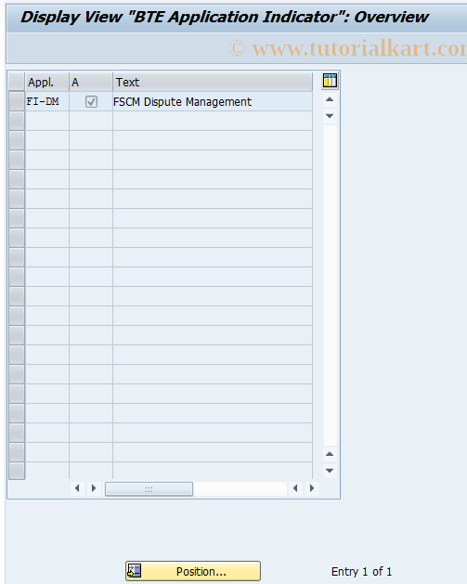Click the select-all corner cell of the table
Screen dimensions: 467x584
pyautogui.click(x=17, y=82)
